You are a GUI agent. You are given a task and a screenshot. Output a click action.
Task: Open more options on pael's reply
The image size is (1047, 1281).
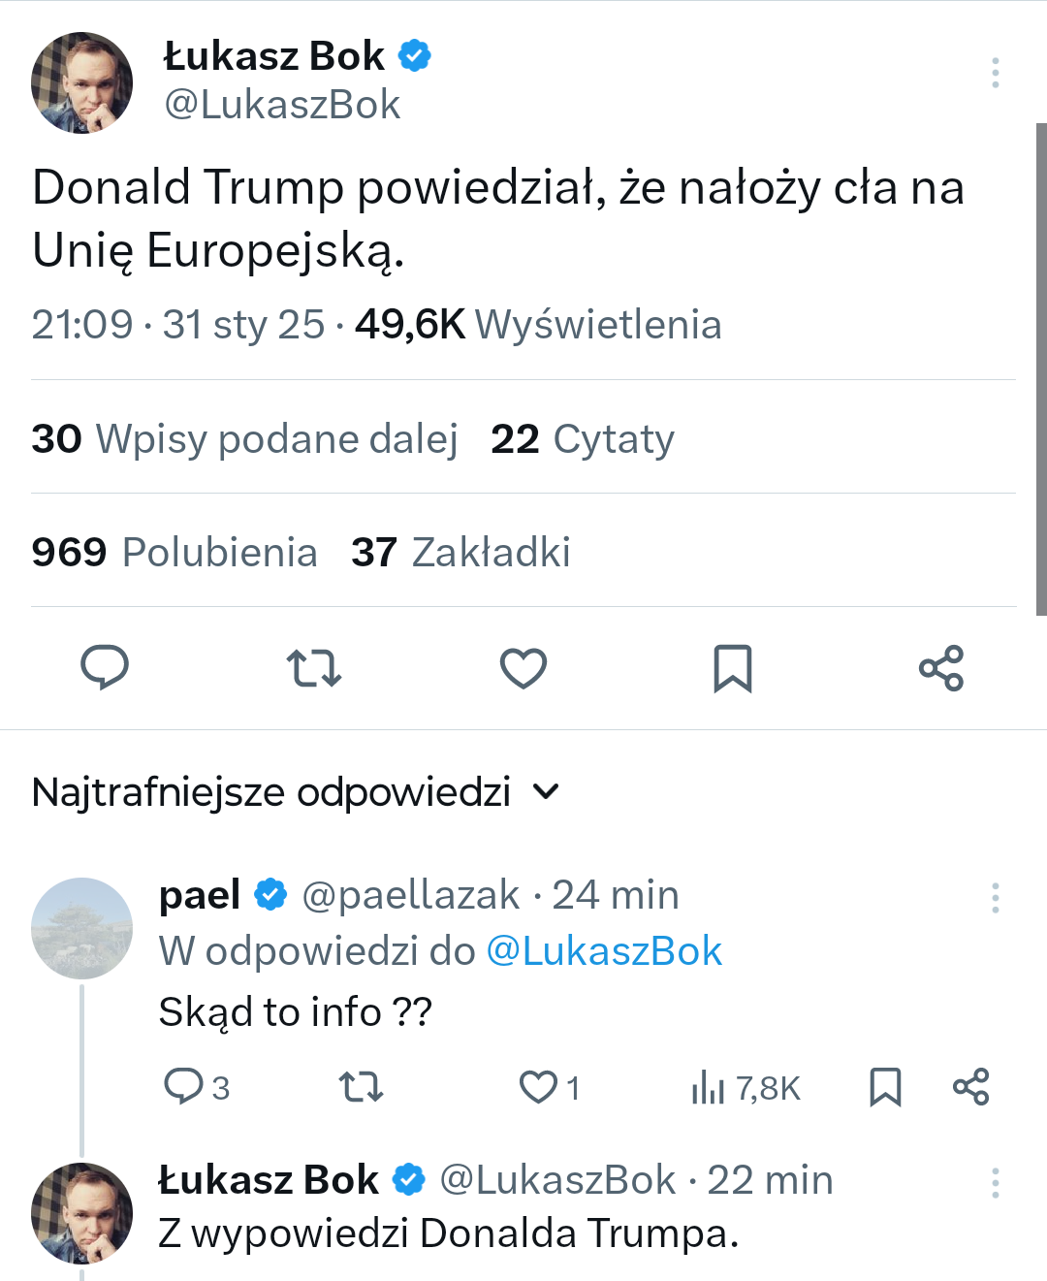996,898
